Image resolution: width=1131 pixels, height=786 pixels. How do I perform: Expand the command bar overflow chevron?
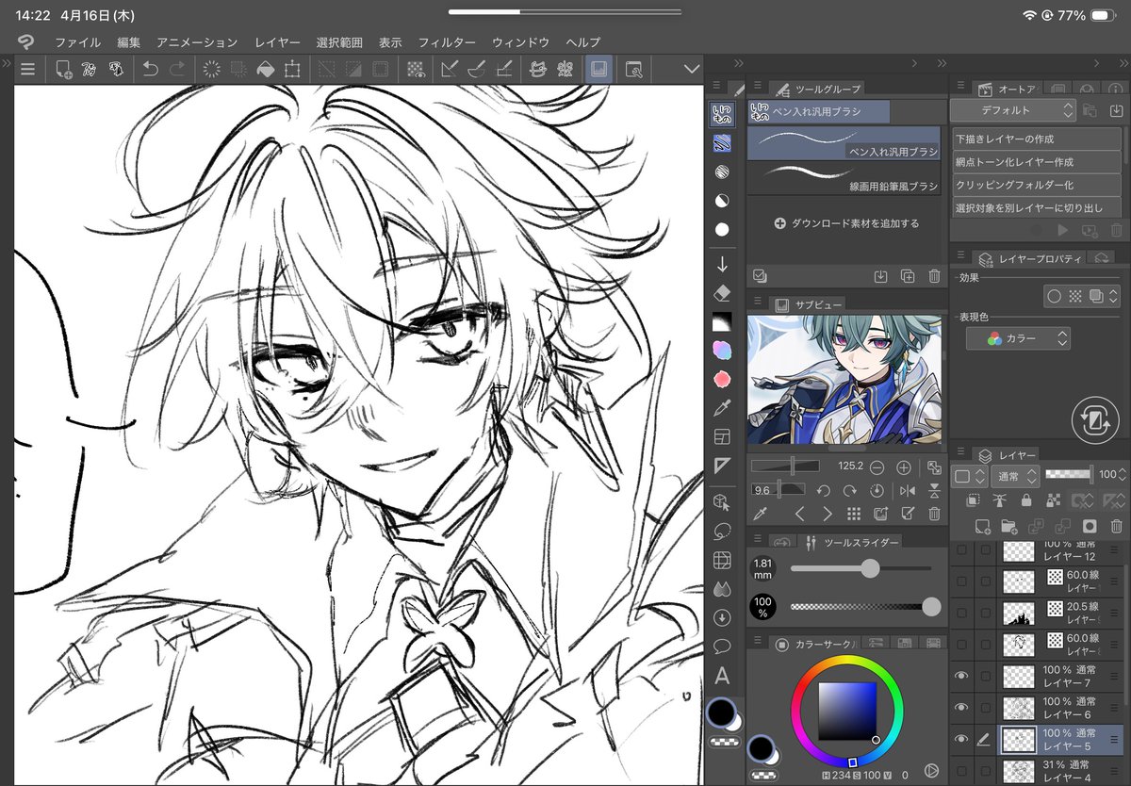coord(692,69)
